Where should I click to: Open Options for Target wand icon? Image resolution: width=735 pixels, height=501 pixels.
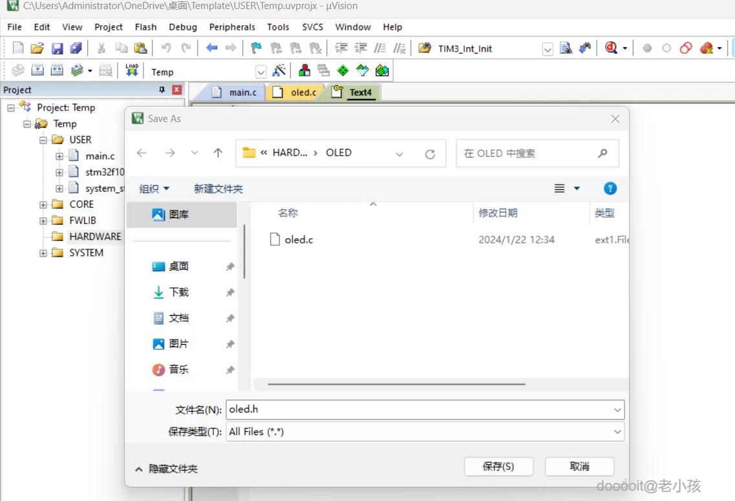click(279, 71)
